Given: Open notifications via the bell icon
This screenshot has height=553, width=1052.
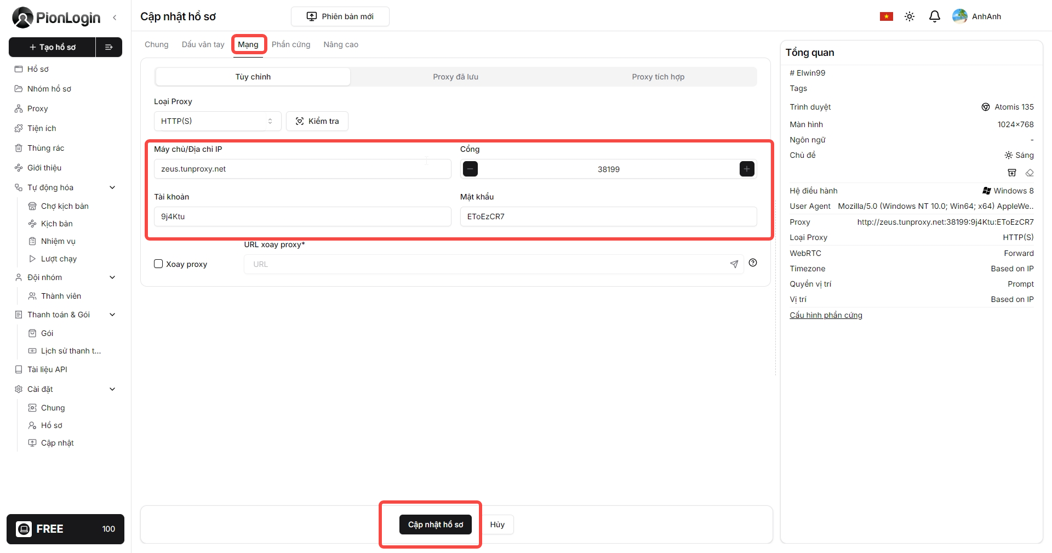Looking at the screenshot, I should (x=934, y=16).
